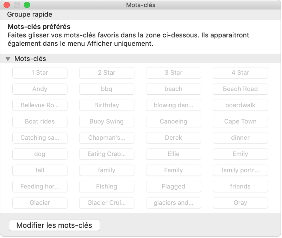Choose the Cape Town keyword
The image size is (282, 238).
(240, 121)
